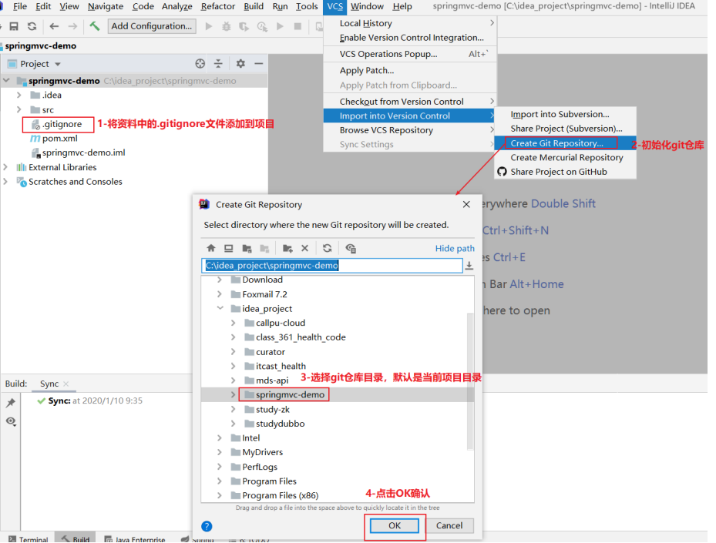Click the Desktop directory icon in dialog
The image size is (716, 543).
coord(229,248)
